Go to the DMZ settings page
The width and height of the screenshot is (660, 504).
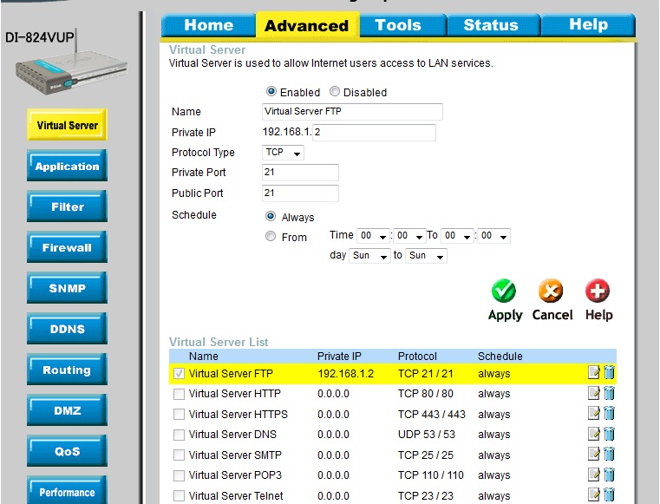67,410
